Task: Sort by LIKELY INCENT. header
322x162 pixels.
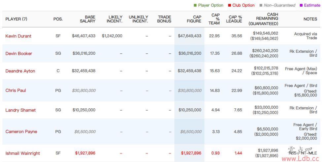Action: click(114, 19)
